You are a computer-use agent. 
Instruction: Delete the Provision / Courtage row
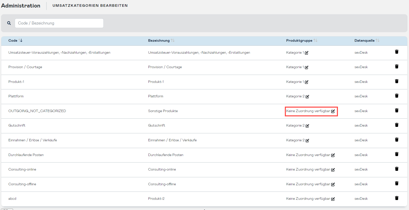[x=397, y=66]
